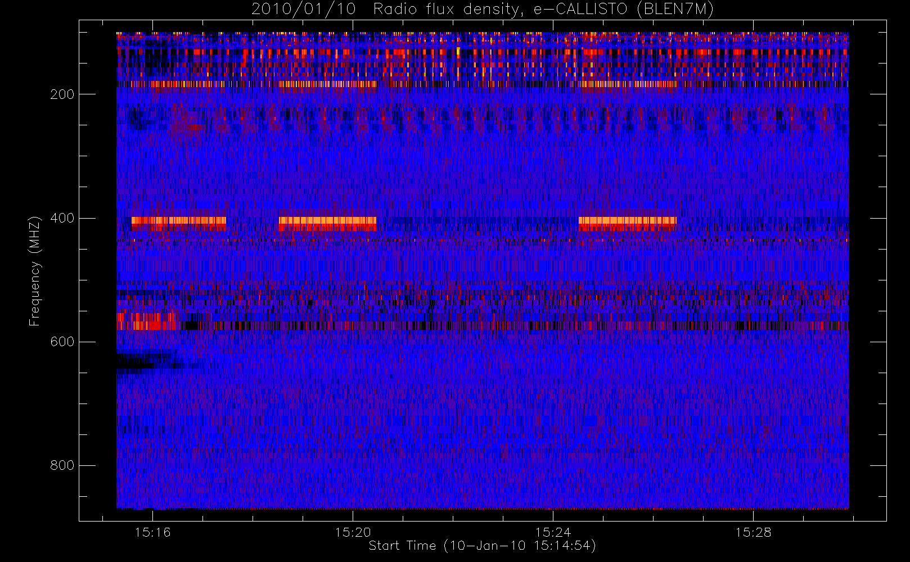Click the second bright 400 MHz burst near 15:19
The height and width of the screenshot is (562, 910).
click(328, 224)
